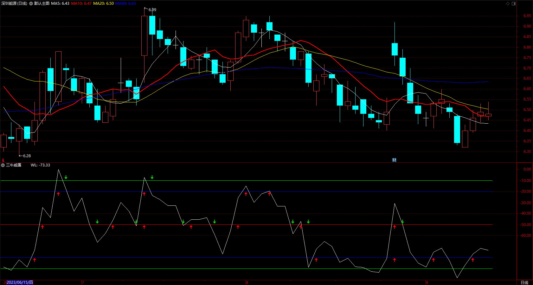This screenshot has width=533, height=285.
Task: Toggle the side panel icon at top-right
Action: click(x=514, y=3)
